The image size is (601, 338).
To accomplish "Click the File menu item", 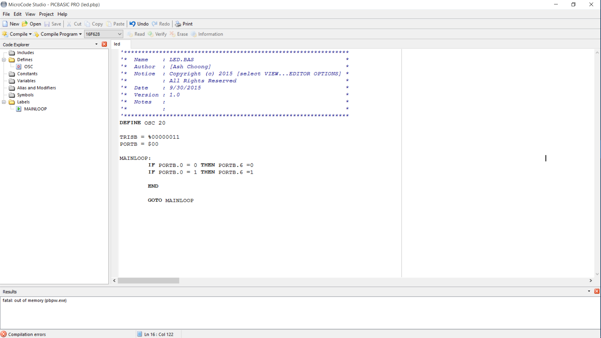I will pyautogui.click(x=6, y=14).
